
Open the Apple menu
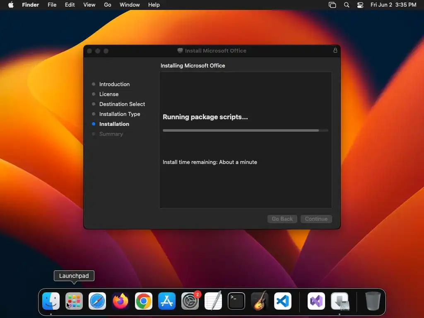(x=11, y=5)
